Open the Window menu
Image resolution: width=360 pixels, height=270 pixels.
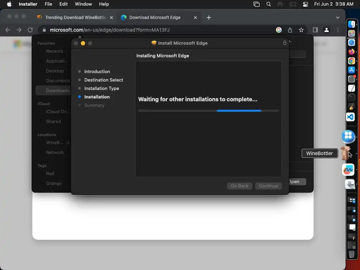83,4
